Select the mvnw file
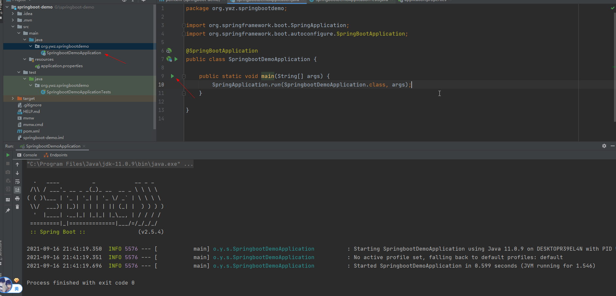The height and width of the screenshot is (296, 616). [x=28, y=118]
